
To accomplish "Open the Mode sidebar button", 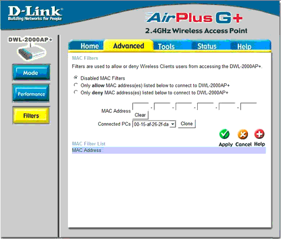I will (x=31, y=73).
